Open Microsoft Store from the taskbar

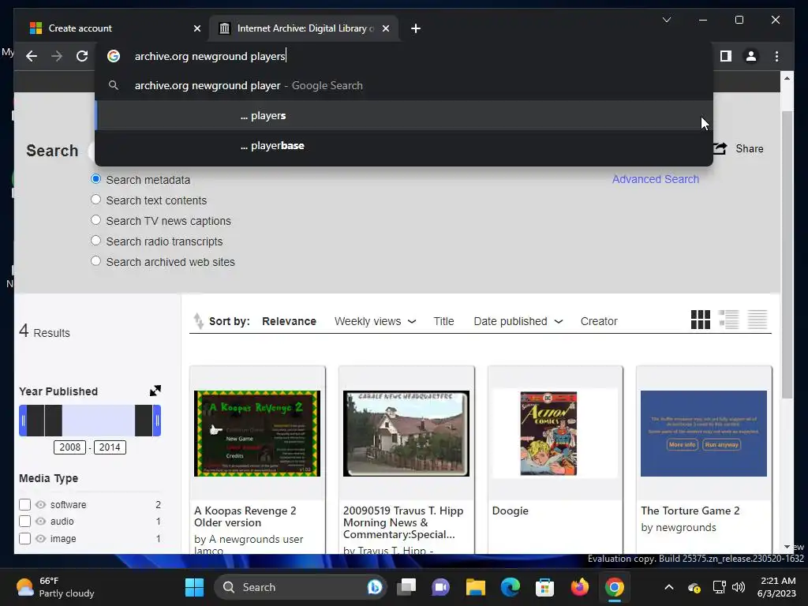pyautogui.click(x=544, y=587)
